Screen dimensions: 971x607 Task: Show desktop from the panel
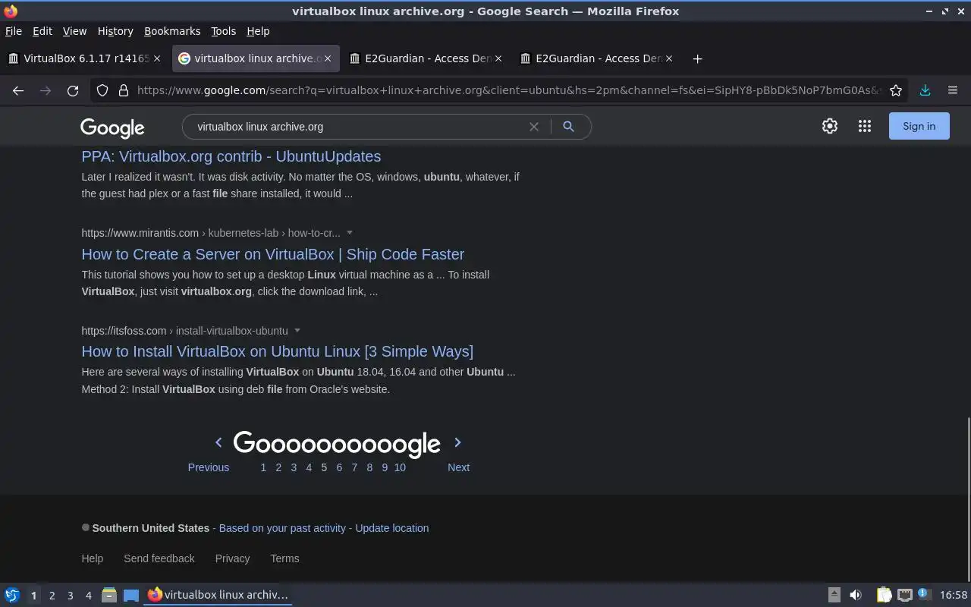[x=131, y=596]
